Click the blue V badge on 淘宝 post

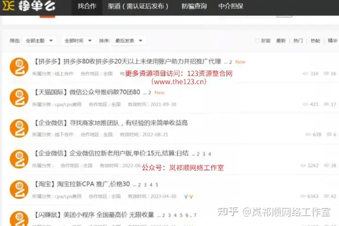click(x=186, y=197)
